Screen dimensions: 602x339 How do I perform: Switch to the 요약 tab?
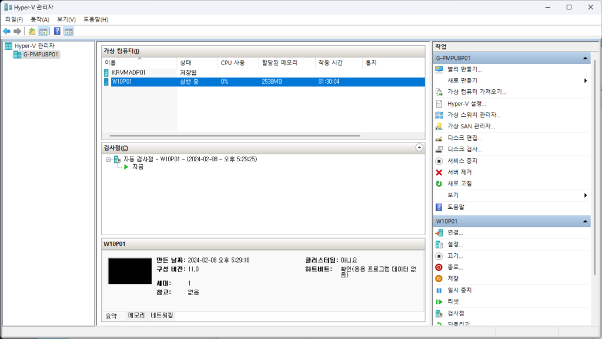(111, 316)
